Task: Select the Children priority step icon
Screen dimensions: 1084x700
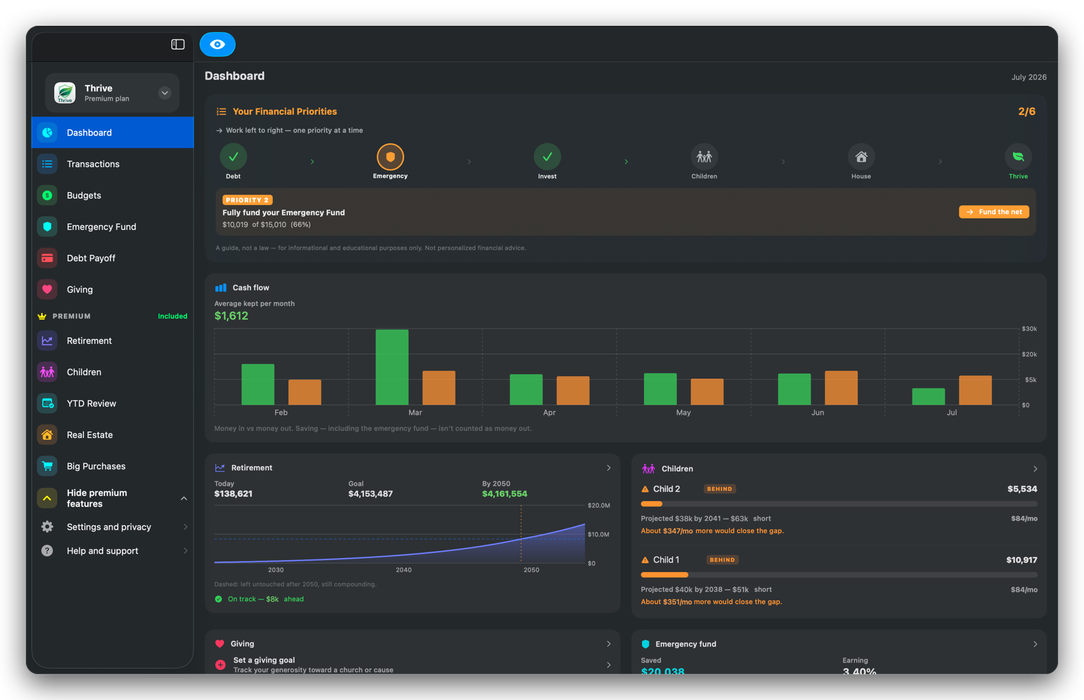Action: (x=704, y=157)
